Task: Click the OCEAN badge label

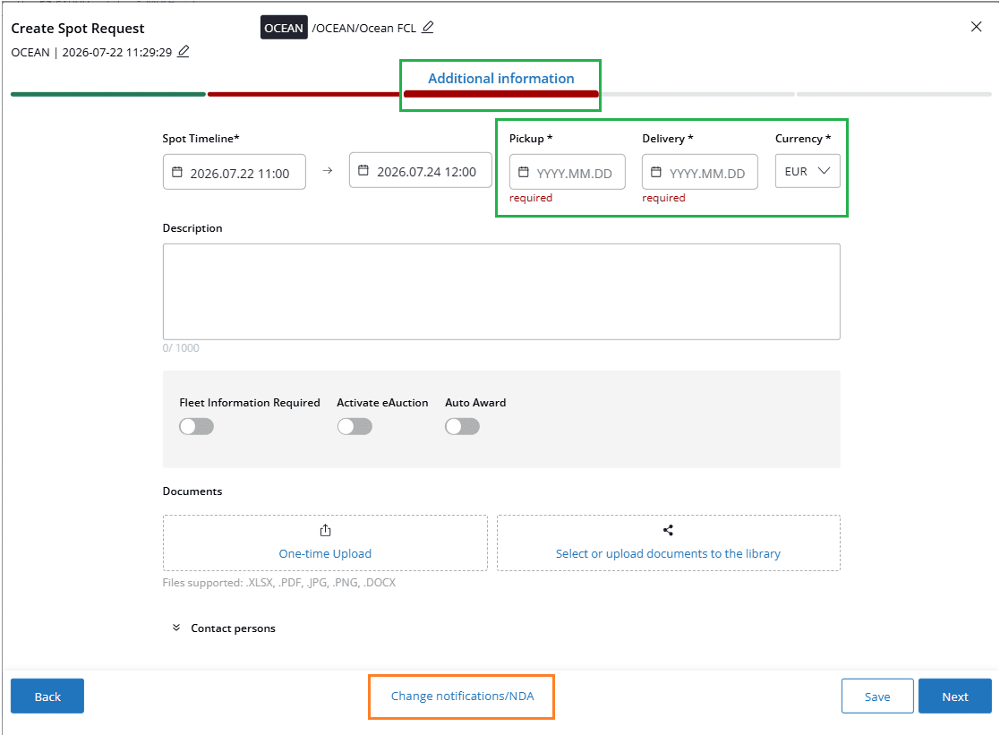Action: tap(284, 28)
